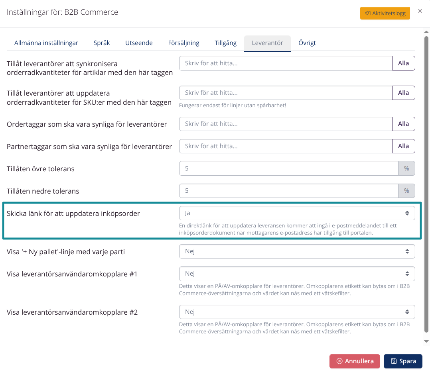Focus the Partnertaggar synliga för leverantörer field

pyautogui.click(x=286, y=146)
